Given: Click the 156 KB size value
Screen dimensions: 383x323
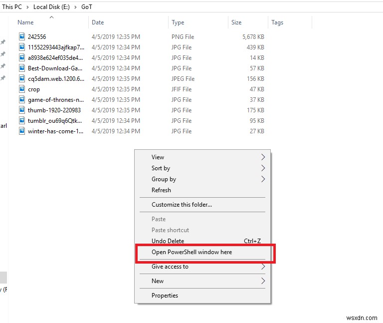Looking at the screenshot, I should point(255,79).
